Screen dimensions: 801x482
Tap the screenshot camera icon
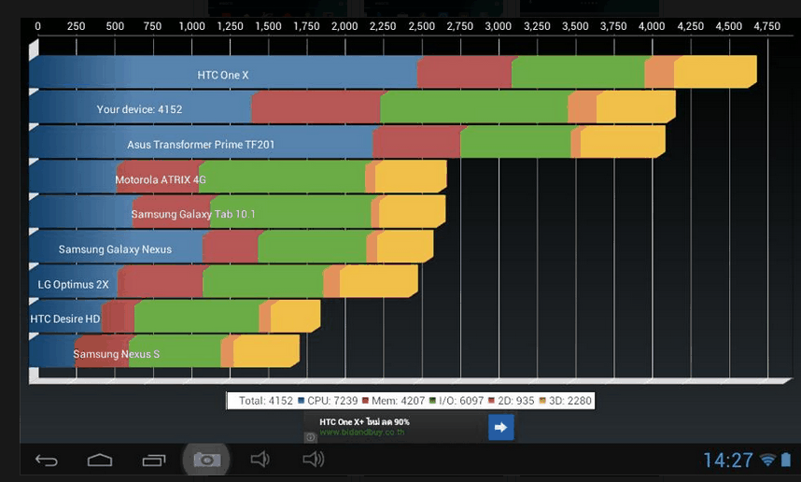click(207, 460)
